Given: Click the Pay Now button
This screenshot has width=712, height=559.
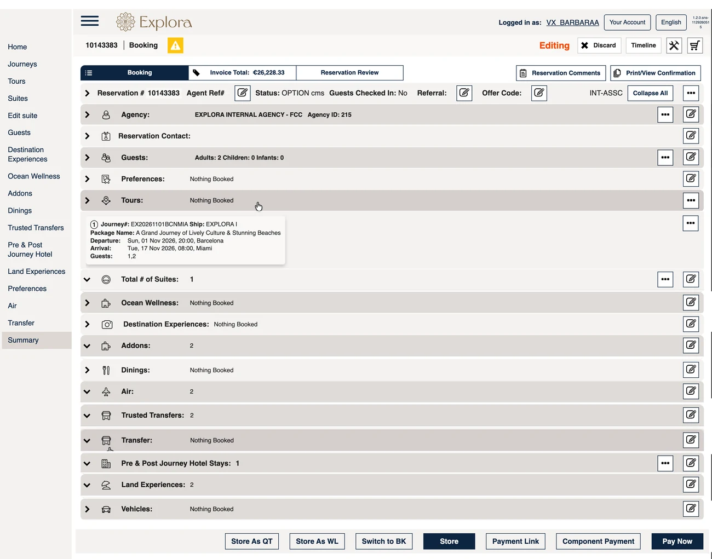Looking at the screenshot, I should pyautogui.click(x=677, y=541).
